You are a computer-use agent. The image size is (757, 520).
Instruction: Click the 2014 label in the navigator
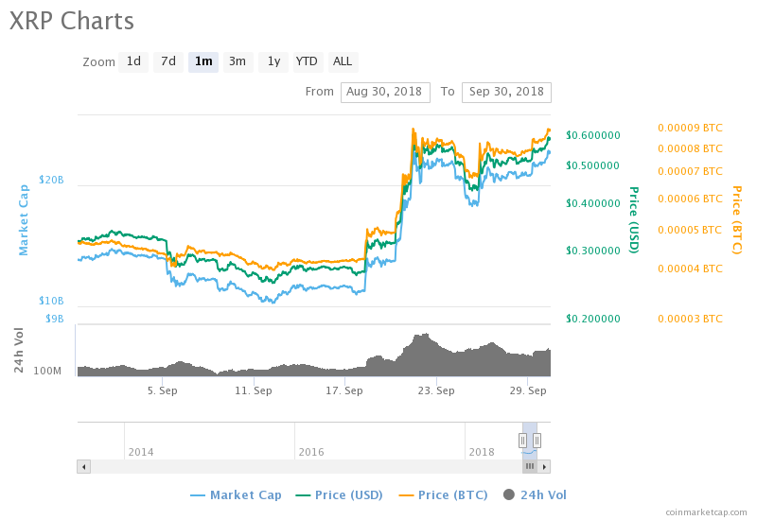(141, 453)
